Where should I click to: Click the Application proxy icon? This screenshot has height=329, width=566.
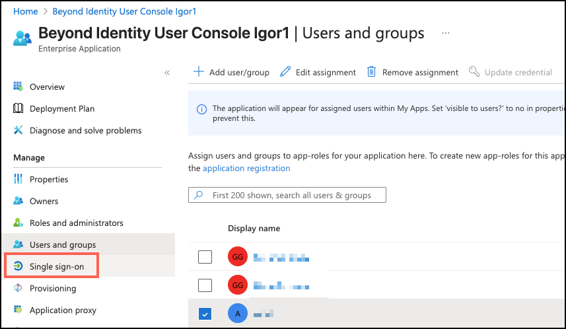pyautogui.click(x=18, y=310)
